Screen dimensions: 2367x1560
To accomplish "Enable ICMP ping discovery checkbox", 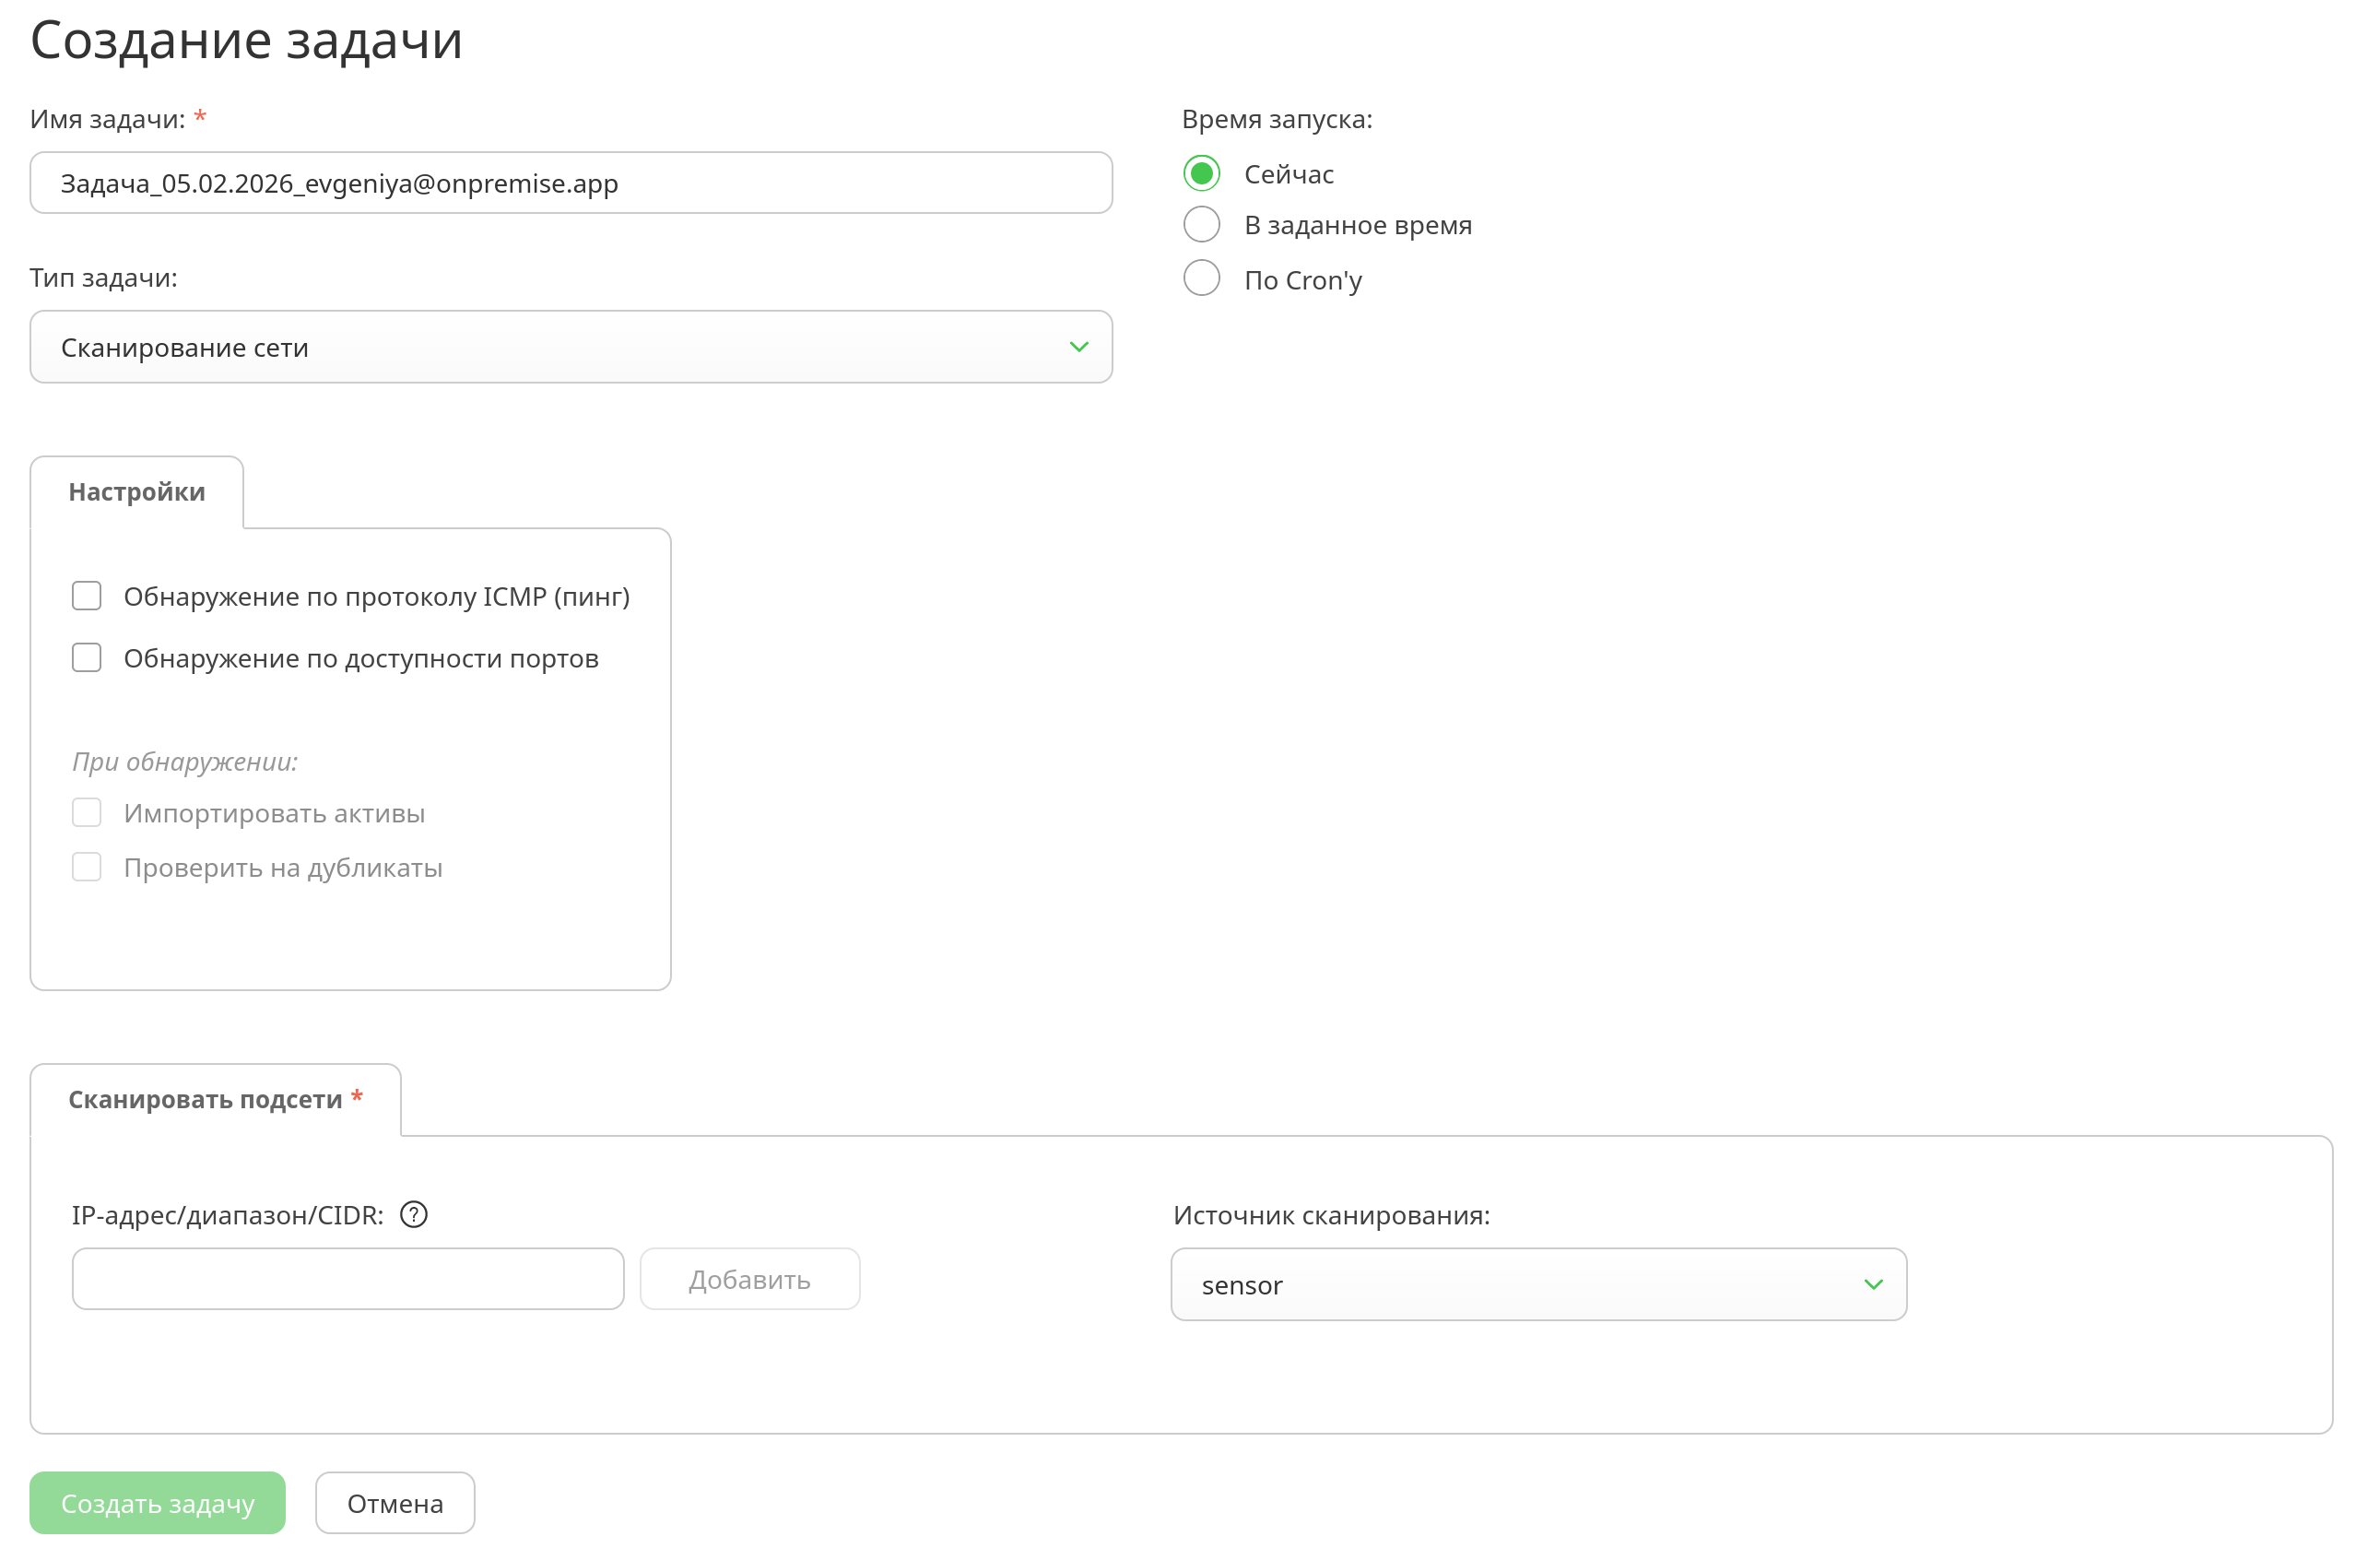I will point(87,596).
